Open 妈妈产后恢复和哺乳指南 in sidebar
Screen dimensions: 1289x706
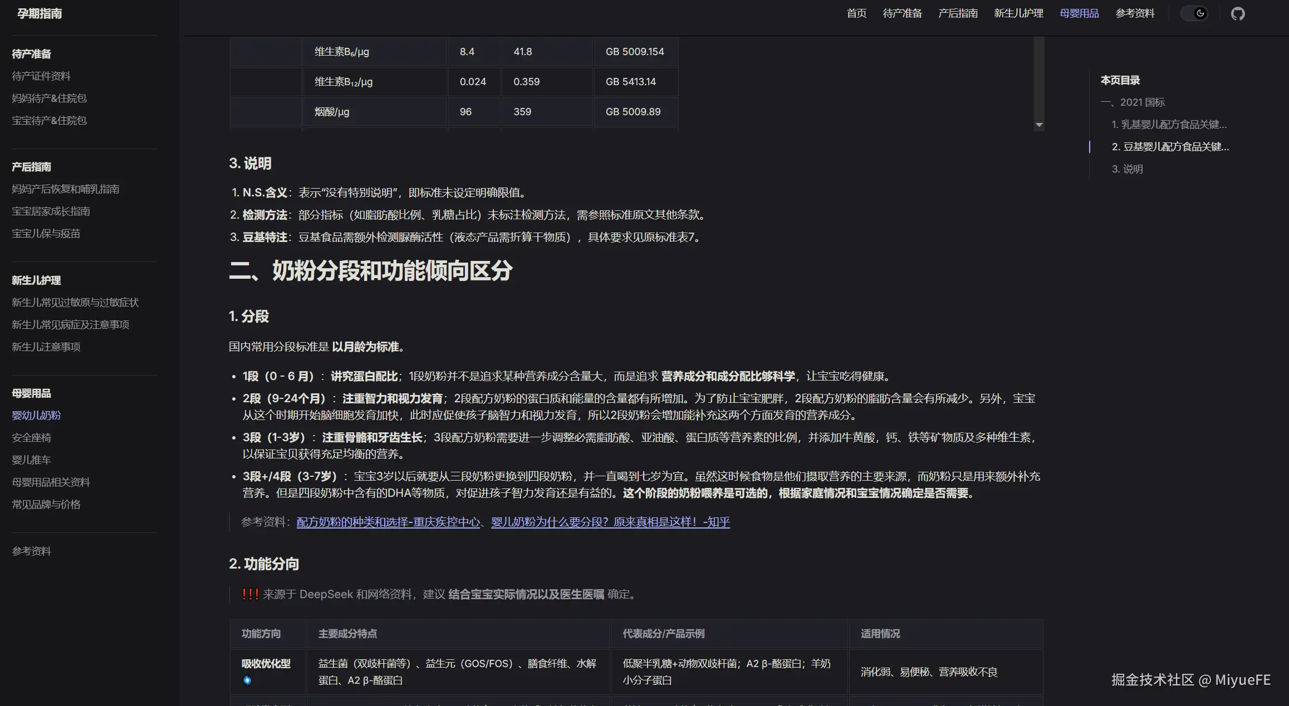(x=65, y=189)
